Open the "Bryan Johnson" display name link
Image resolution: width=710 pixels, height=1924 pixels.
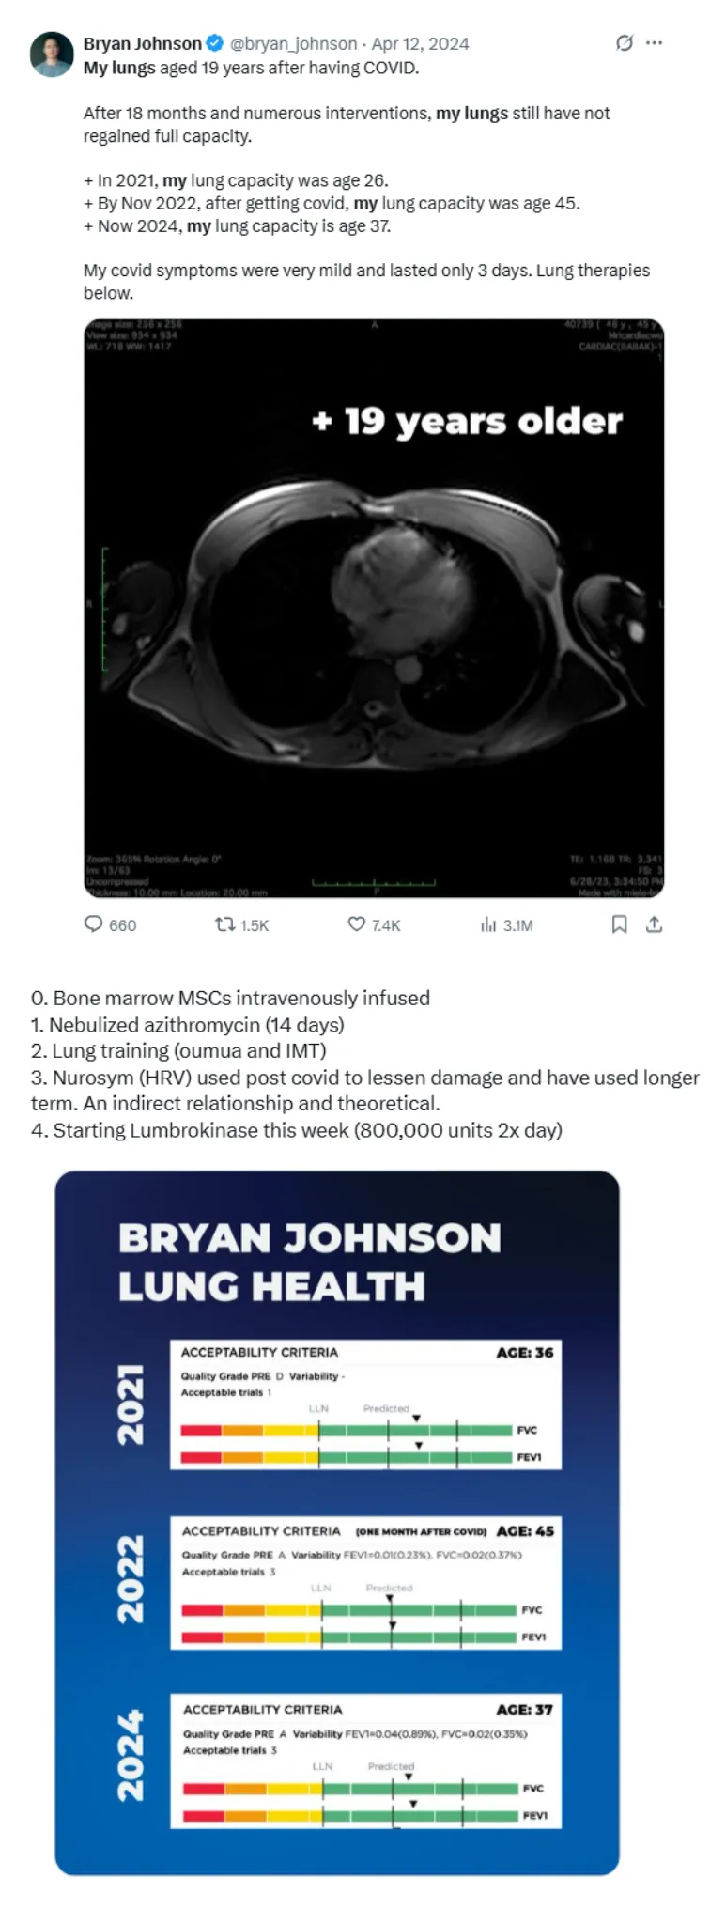[x=143, y=43]
